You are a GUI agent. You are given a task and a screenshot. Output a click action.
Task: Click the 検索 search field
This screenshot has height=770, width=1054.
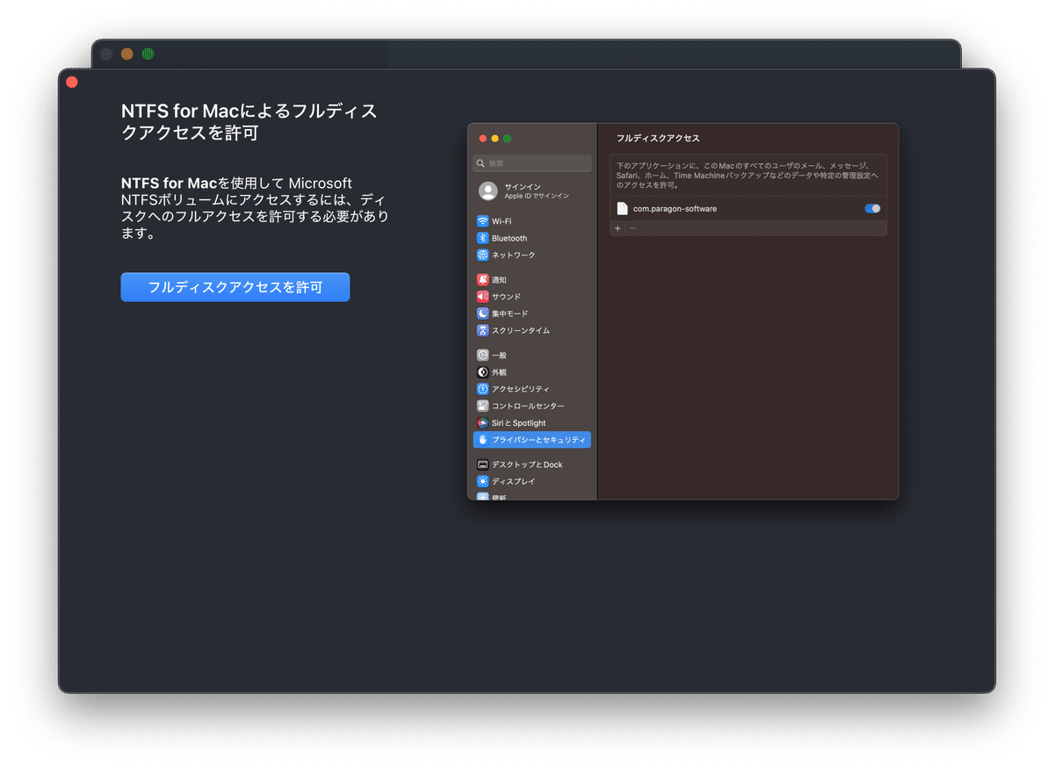pos(532,163)
